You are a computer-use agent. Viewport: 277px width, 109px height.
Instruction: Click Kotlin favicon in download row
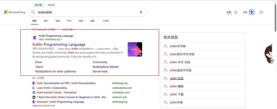tap(34, 102)
